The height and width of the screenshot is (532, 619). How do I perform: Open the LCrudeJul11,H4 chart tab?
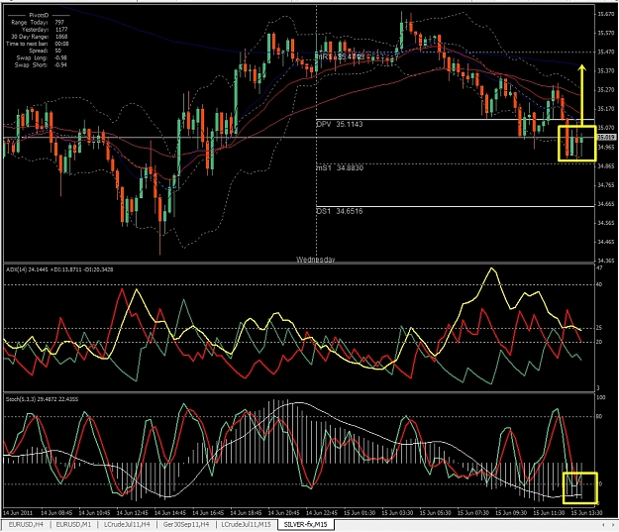click(127, 524)
